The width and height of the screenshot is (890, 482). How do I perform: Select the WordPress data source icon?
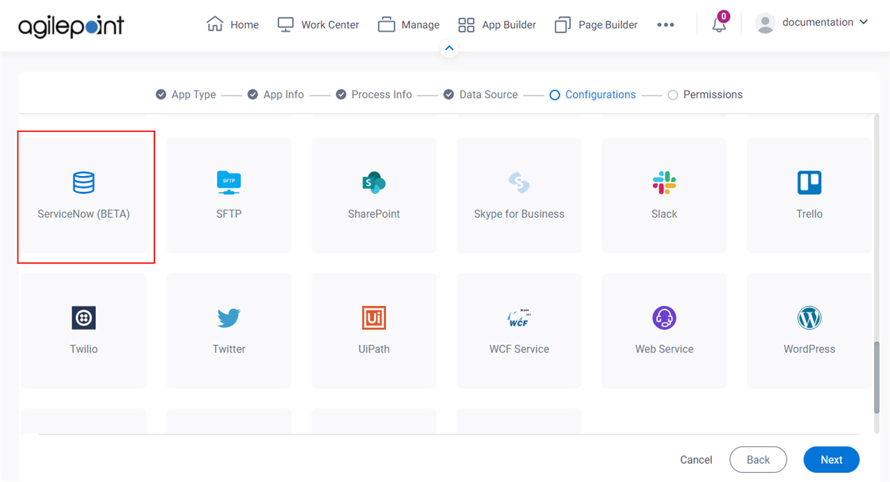(x=809, y=330)
